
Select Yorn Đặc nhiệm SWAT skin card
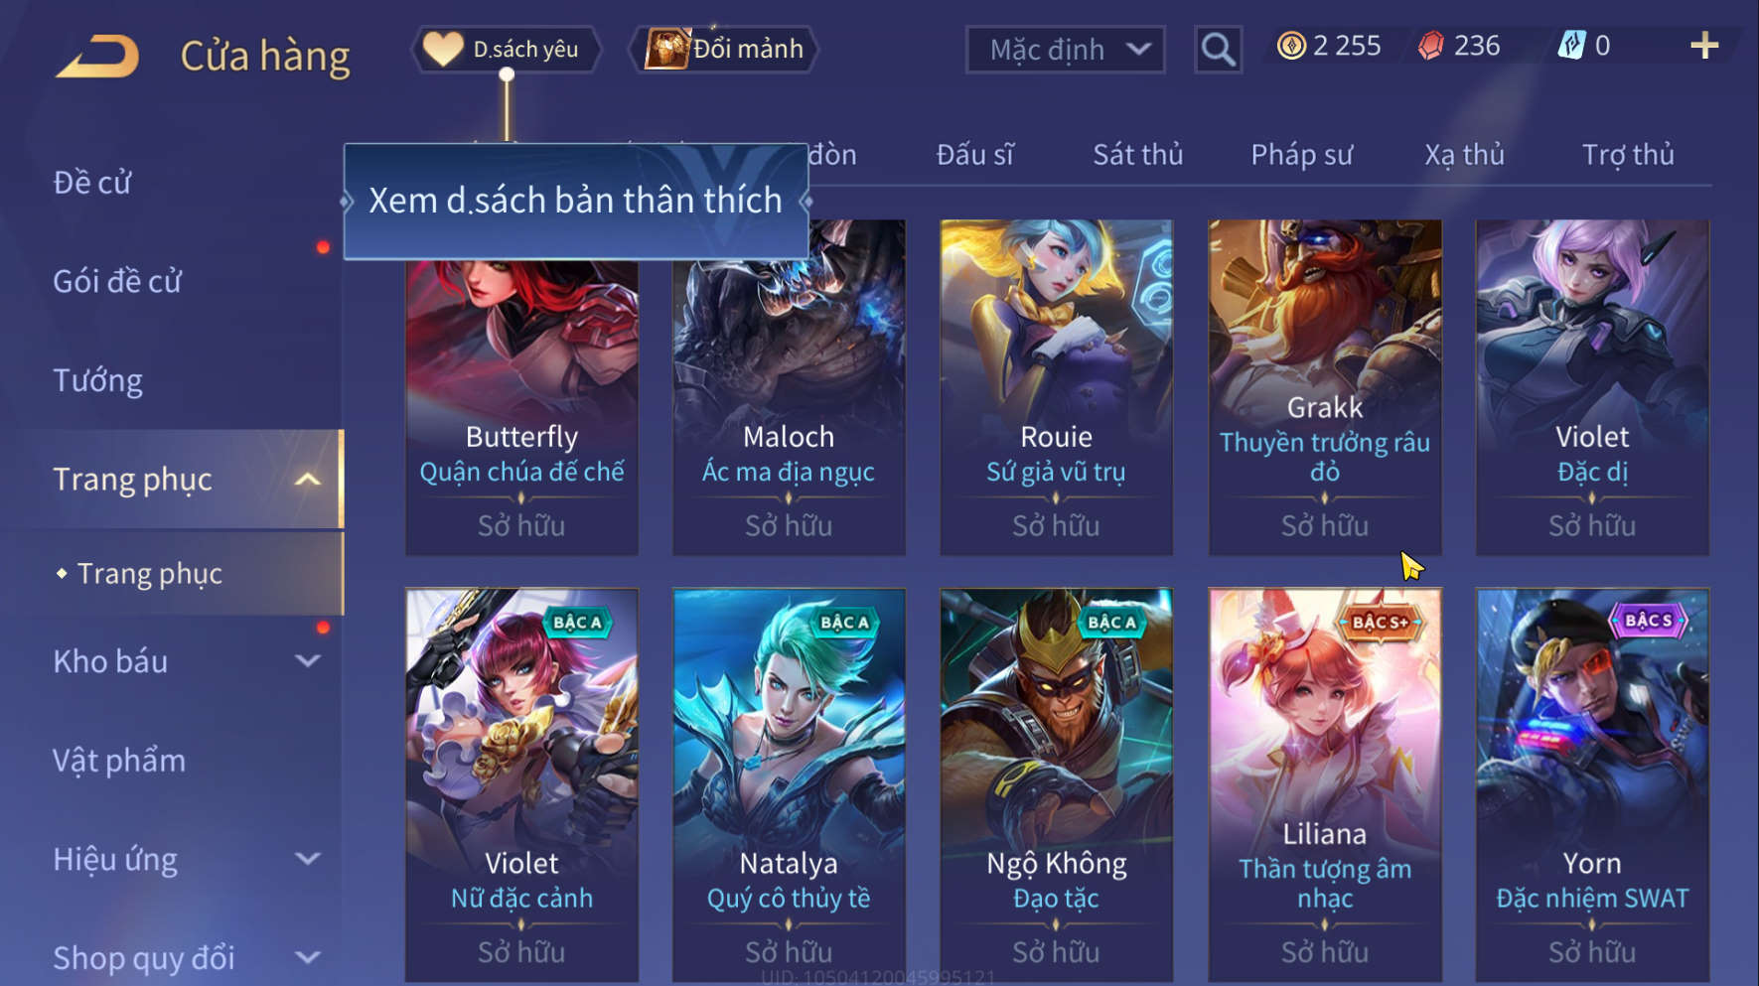(x=1592, y=784)
